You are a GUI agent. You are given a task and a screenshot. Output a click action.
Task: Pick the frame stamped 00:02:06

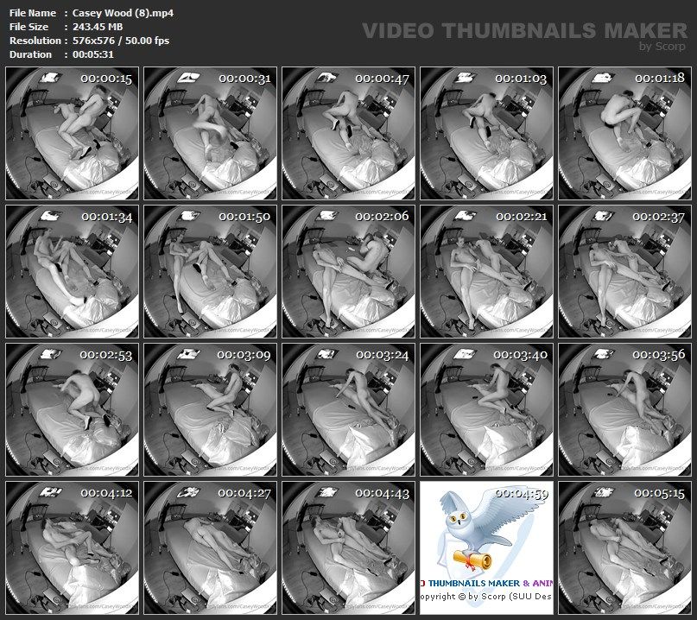tap(349, 271)
